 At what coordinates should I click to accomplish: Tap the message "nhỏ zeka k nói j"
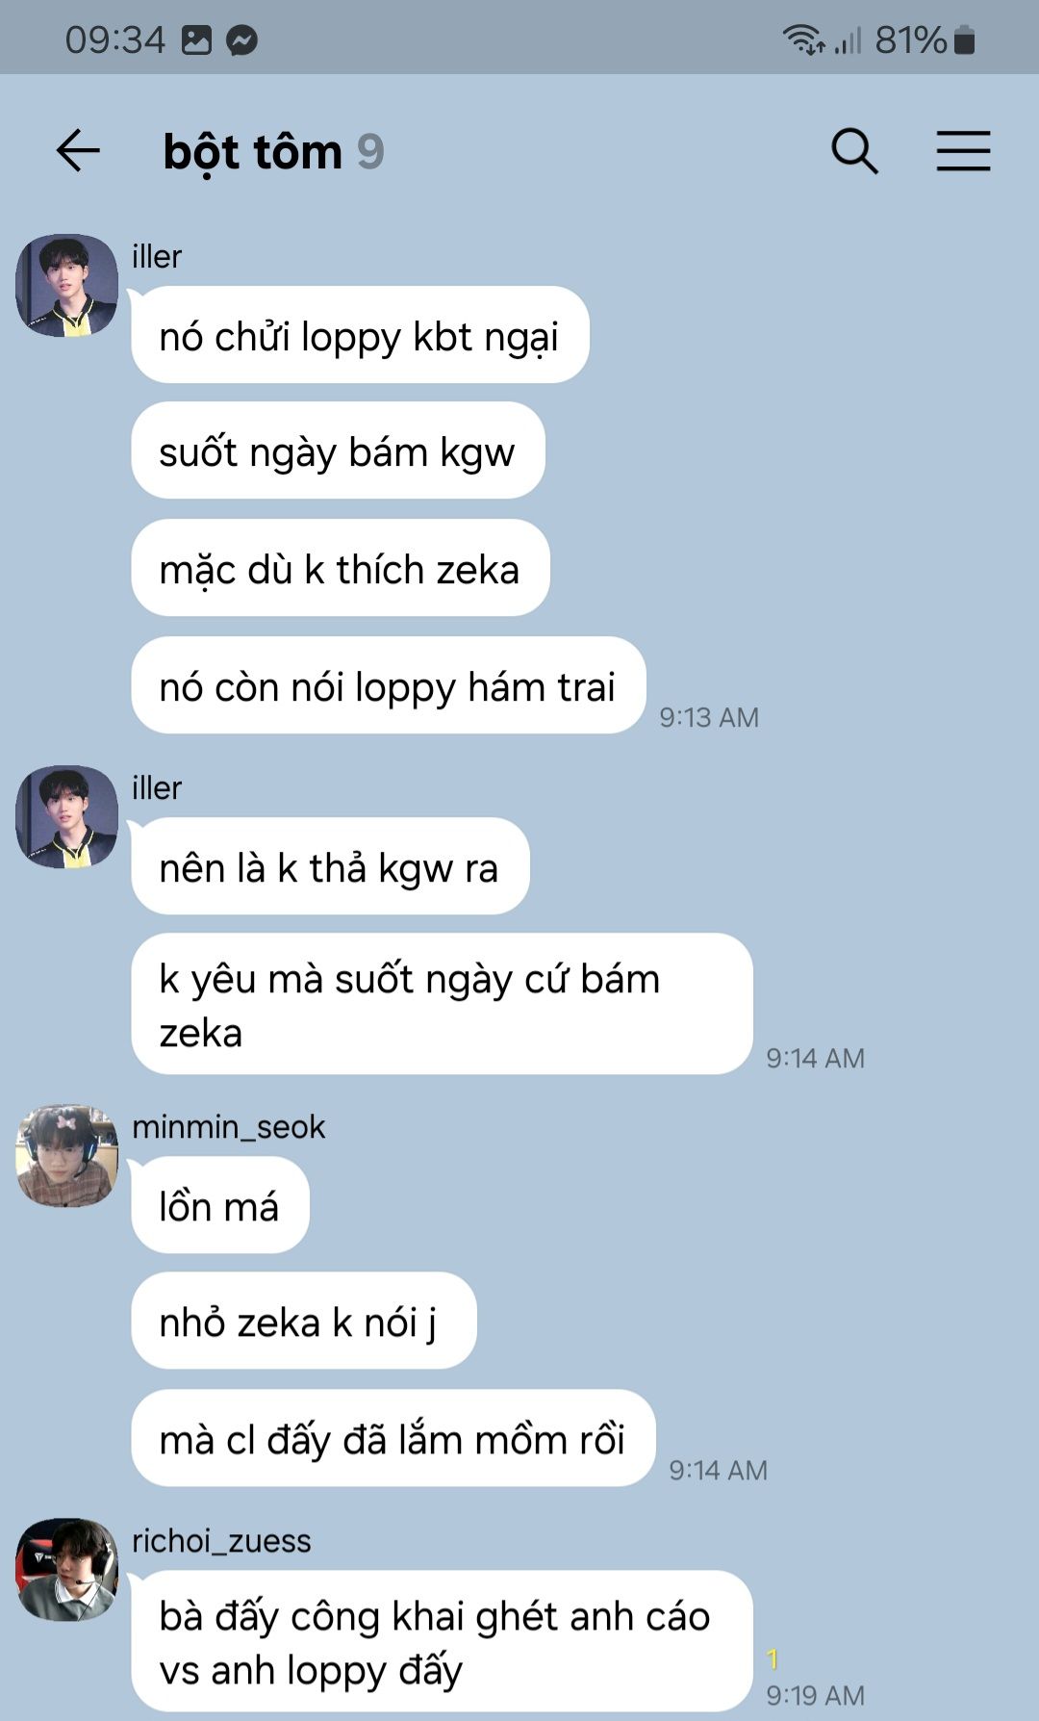point(304,1321)
